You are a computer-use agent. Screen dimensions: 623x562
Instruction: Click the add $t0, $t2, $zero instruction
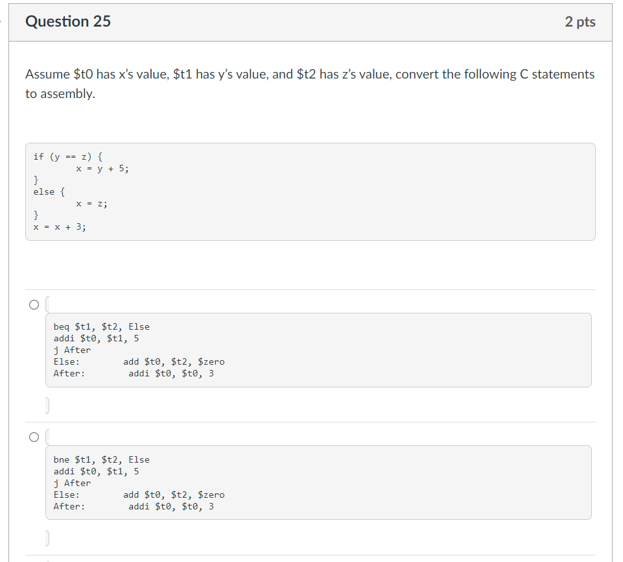click(x=173, y=361)
